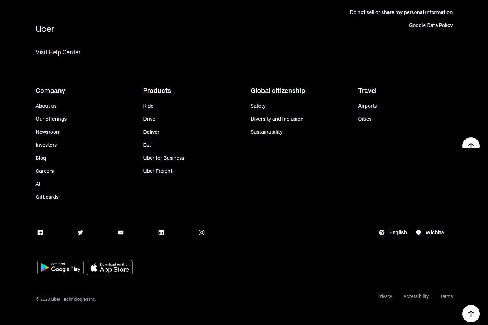Select Drive under Products

point(149,119)
